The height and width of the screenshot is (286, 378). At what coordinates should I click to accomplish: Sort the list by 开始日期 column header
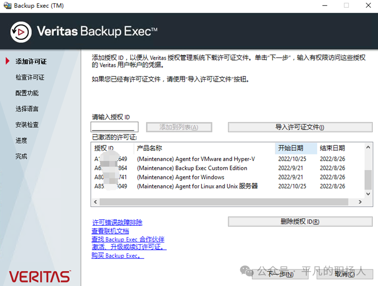tap(295, 148)
